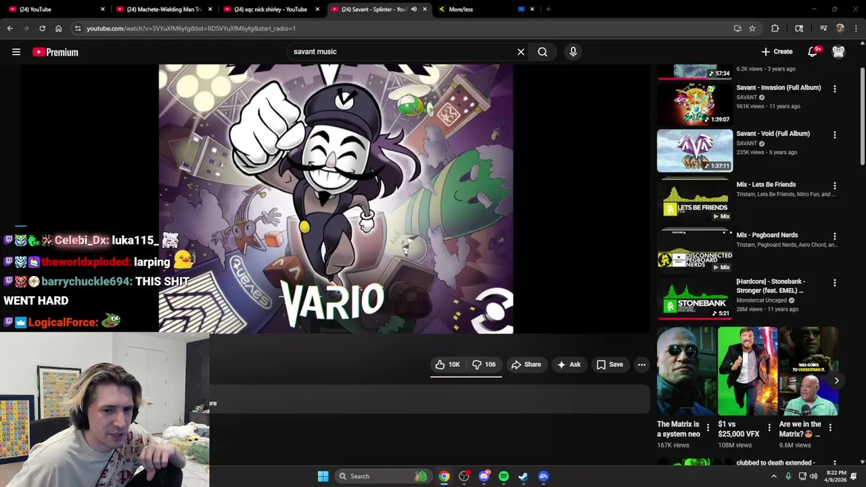Open Spotify from the taskbar
Viewport: 866px width, 487px height.
[x=503, y=476]
